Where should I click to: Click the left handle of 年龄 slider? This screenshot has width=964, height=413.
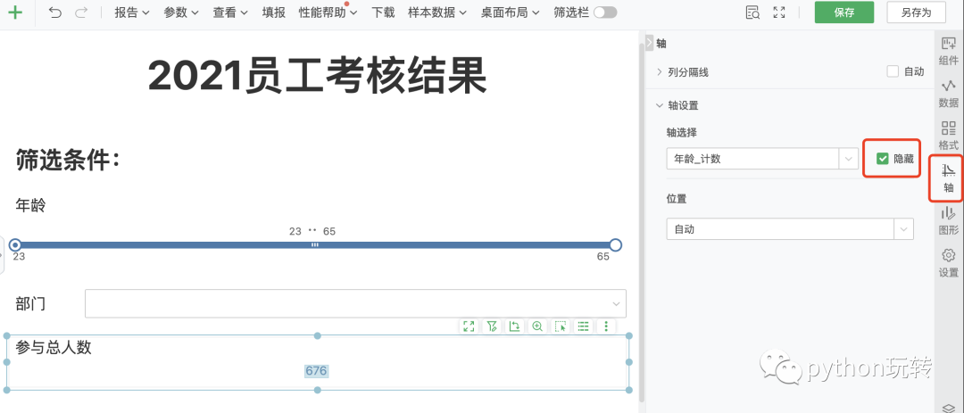click(x=15, y=245)
